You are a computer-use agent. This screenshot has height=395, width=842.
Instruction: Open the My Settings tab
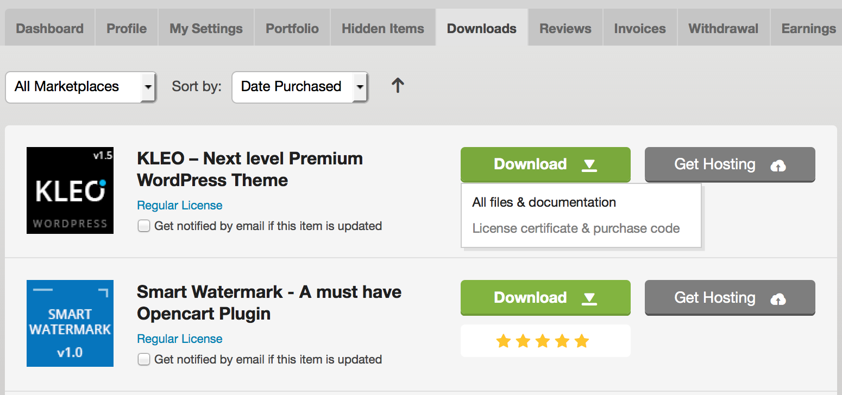pos(206,28)
